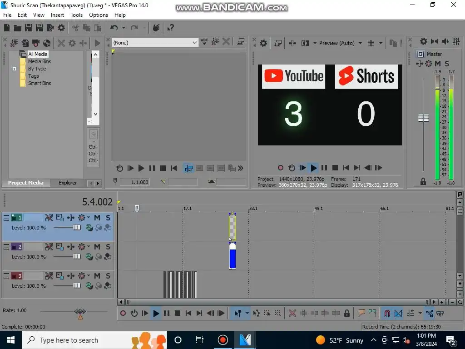This screenshot has width=465, height=349.
Task: Remove selected media with X in Project Media
Action: pyautogui.click(x=61, y=43)
